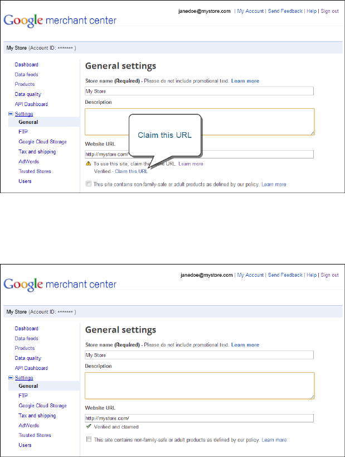Enable the non-family-safe checkbox in upper screenshot
The image size is (345, 457).
89,184
